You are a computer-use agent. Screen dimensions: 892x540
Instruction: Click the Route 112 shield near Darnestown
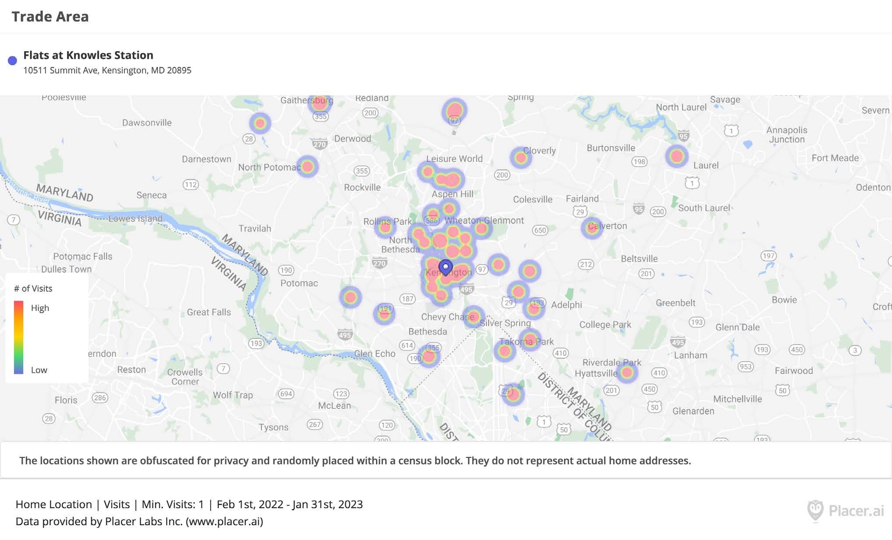[190, 185]
